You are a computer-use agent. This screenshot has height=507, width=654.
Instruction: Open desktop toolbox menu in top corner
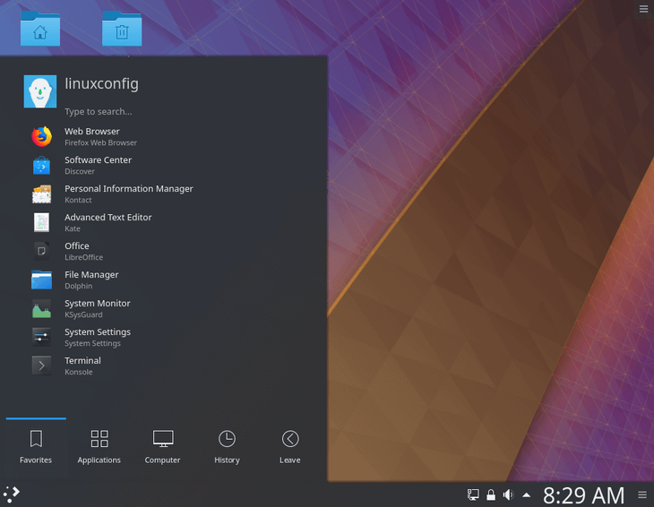pyautogui.click(x=643, y=9)
